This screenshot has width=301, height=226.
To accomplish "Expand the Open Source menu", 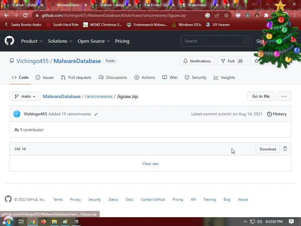I will click(x=94, y=41).
